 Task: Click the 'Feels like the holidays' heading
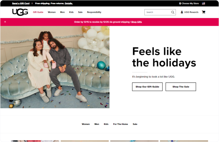point(164,57)
